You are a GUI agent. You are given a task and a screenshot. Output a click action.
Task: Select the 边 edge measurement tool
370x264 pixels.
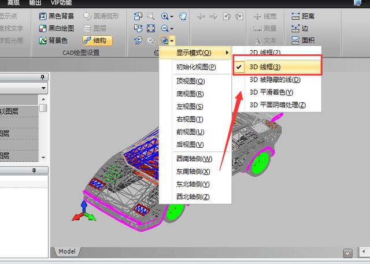[x=299, y=28]
